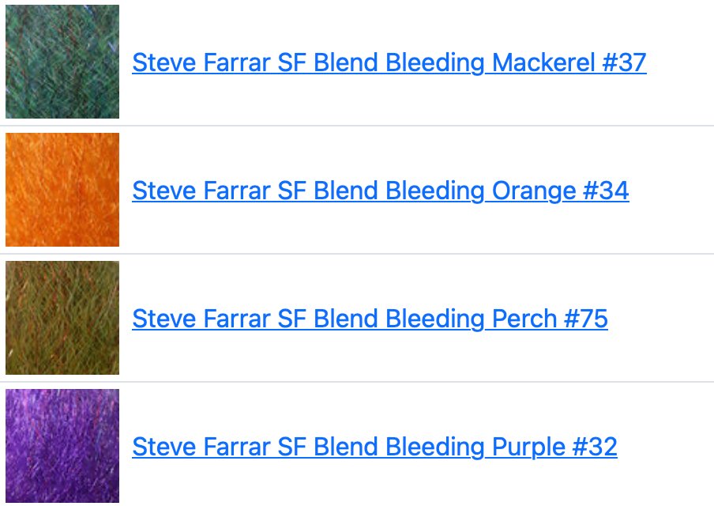Pick the bright orange color swatch
This screenshot has height=506, width=714.
pos(62,190)
